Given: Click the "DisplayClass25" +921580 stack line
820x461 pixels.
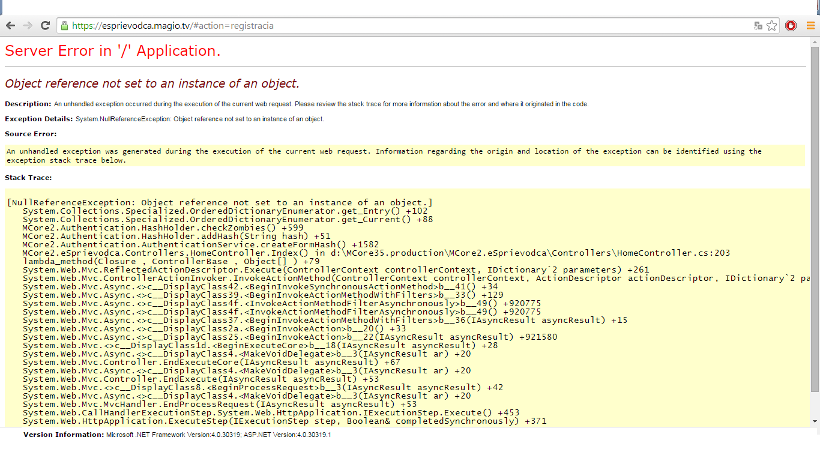Looking at the screenshot, I should click(x=290, y=337).
